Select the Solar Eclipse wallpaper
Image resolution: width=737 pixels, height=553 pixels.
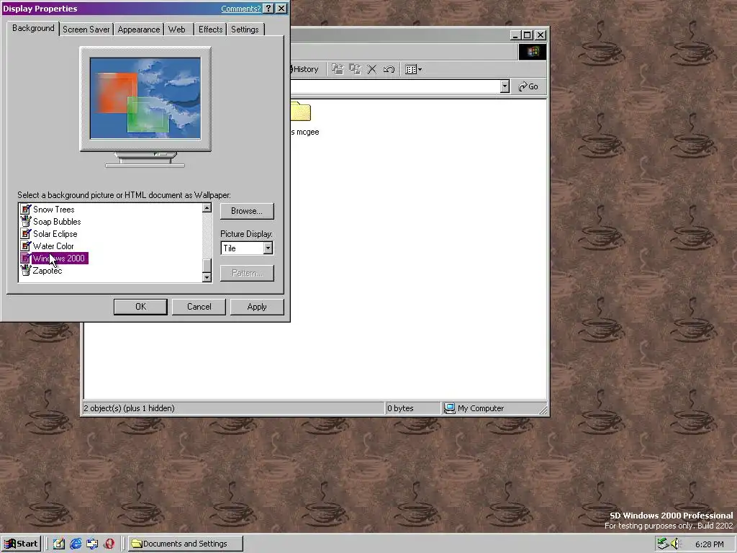click(55, 234)
